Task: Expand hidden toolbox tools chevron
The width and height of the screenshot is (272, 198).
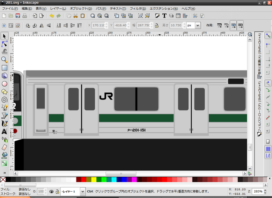Action: (5, 173)
